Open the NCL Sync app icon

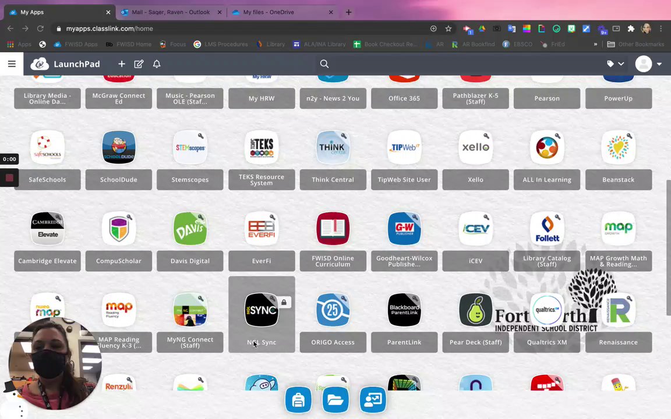tap(262, 310)
